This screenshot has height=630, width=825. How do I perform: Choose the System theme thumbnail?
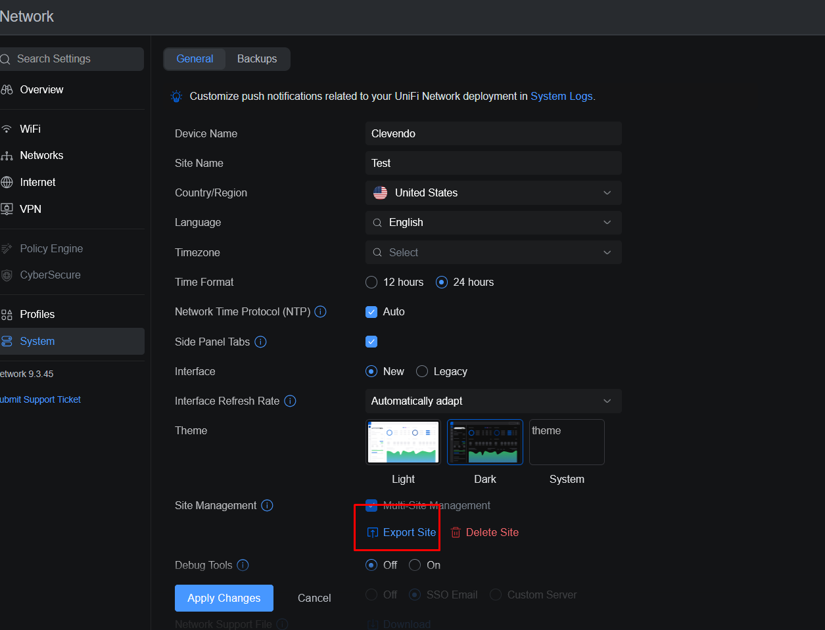(x=567, y=442)
